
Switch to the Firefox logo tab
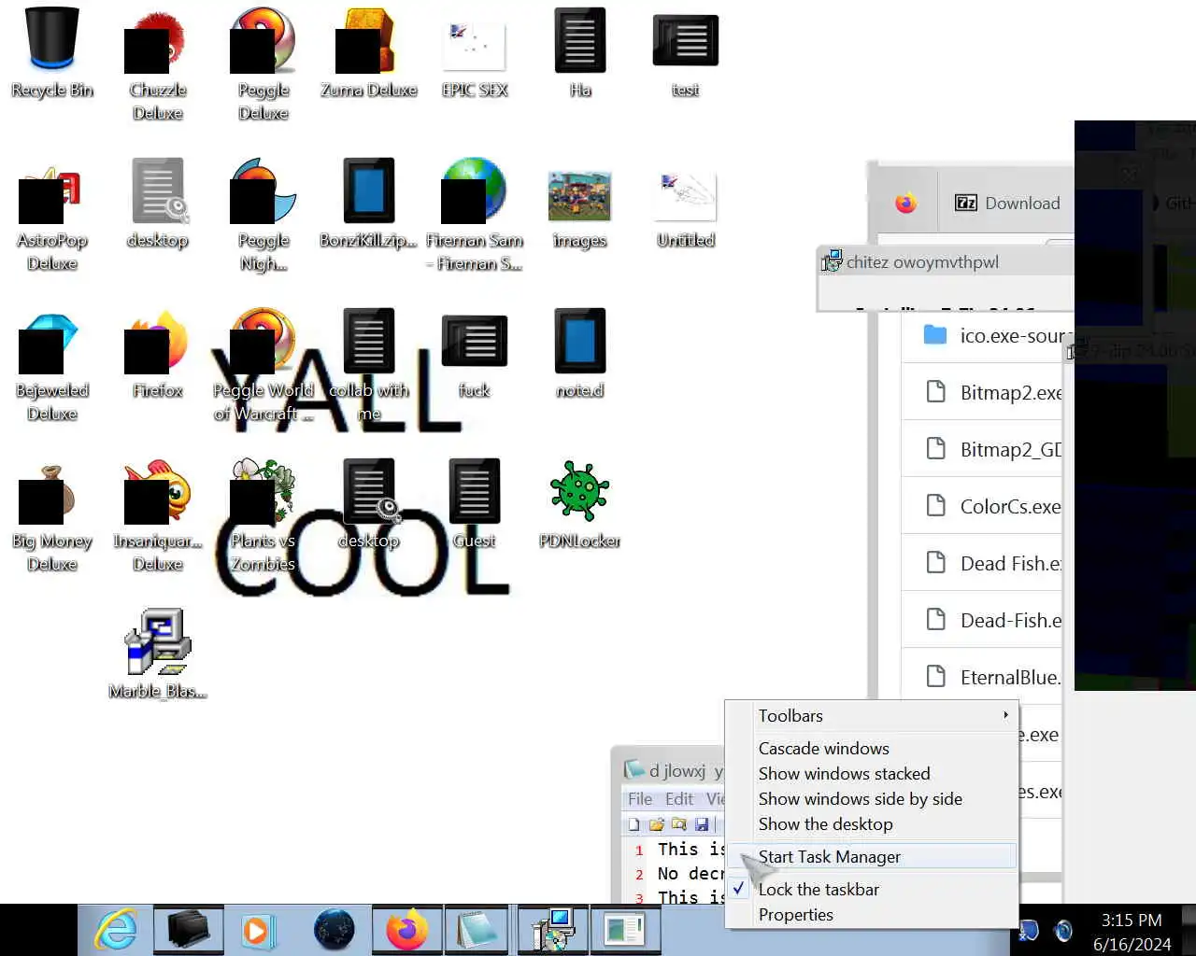(x=905, y=203)
